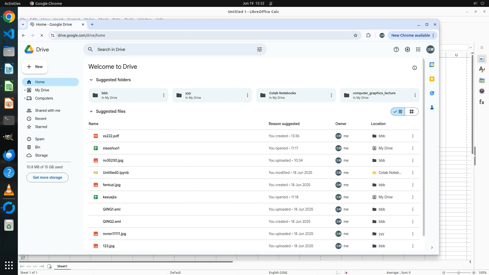Screen dimensions: 489x275
Task: Open more actions for xs222.pdf
Action: pos(413,136)
